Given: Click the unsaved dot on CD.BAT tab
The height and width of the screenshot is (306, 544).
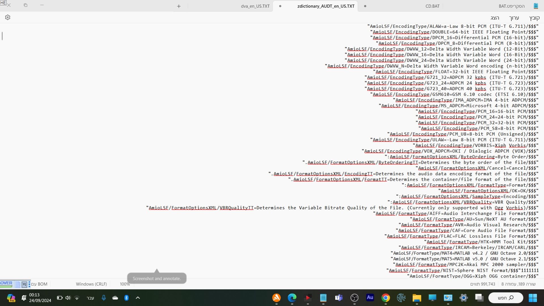Looking at the screenshot, I should click(365, 6).
